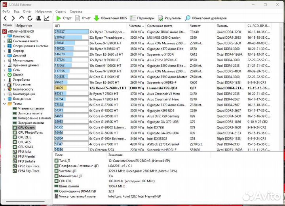
Task: Select the 149725 Ryzen 9 3950X bar
Action: pyautogui.click(x=71, y=49)
